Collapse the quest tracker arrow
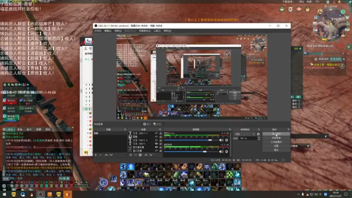 344,59
